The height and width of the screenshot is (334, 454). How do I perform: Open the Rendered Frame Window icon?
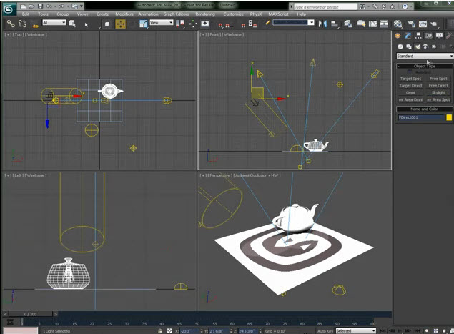pos(423,24)
